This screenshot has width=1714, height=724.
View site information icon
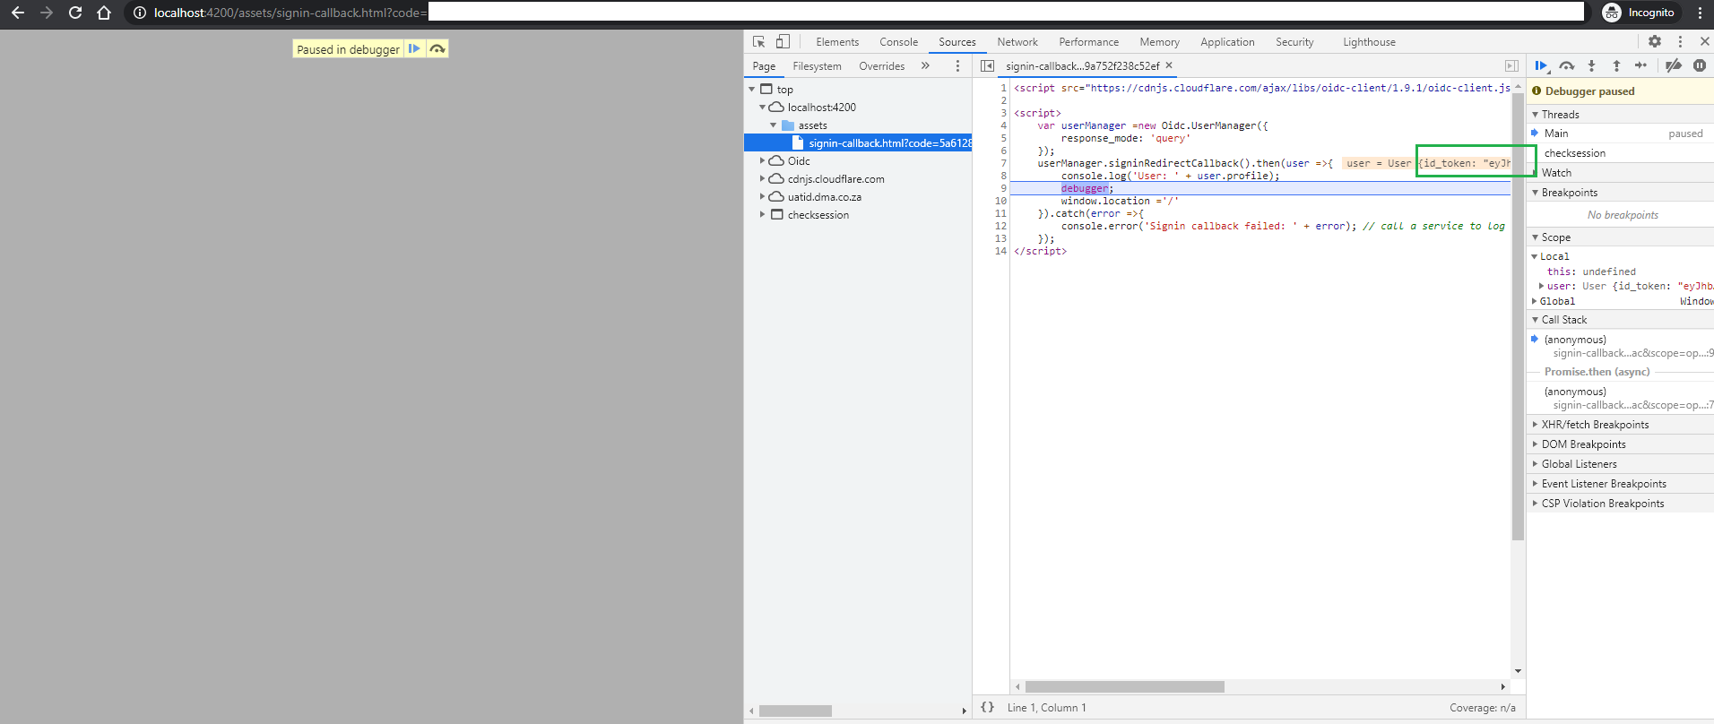(139, 13)
